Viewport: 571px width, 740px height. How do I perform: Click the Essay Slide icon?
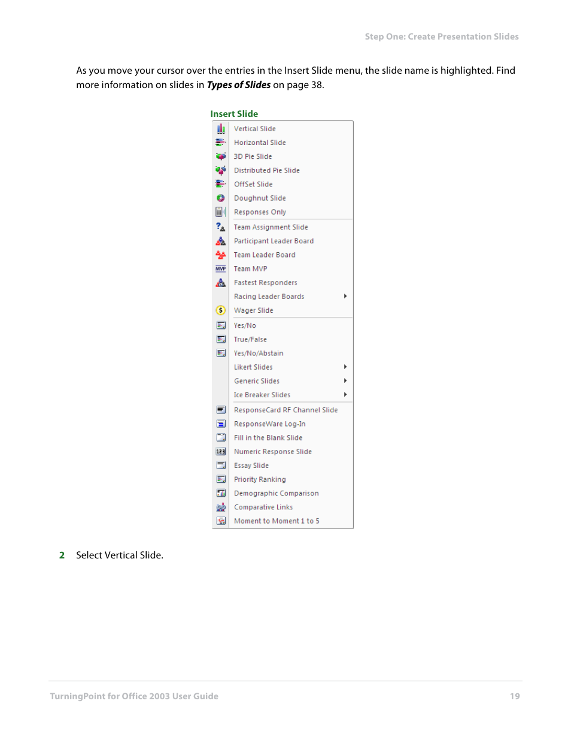click(x=221, y=465)
